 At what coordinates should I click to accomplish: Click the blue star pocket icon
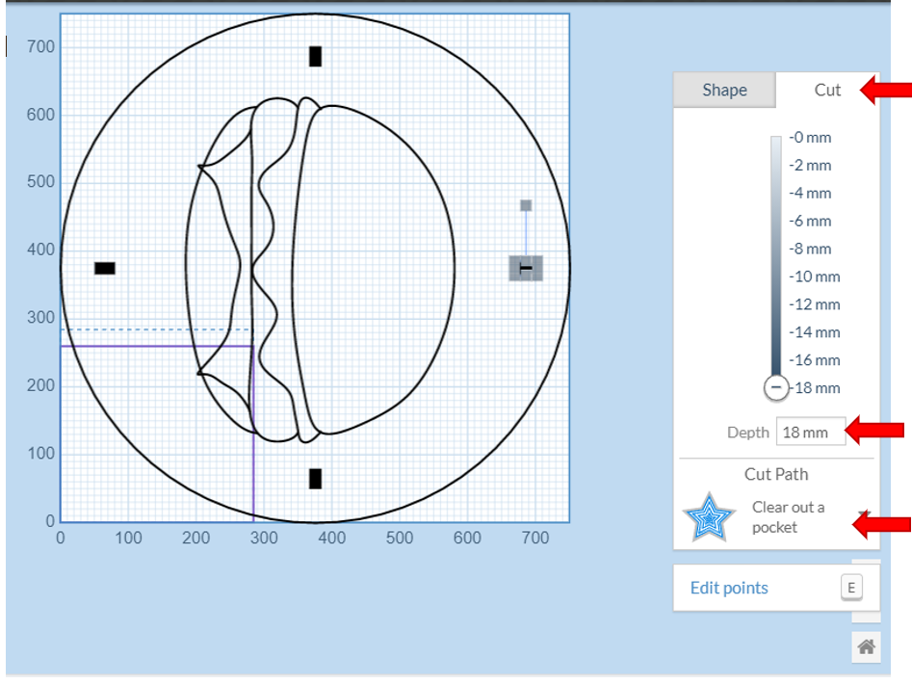pyautogui.click(x=709, y=517)
